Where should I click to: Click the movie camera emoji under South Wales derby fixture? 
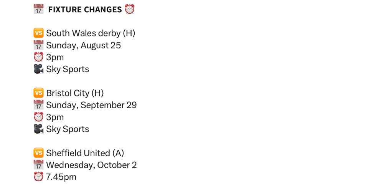[38, 69]
